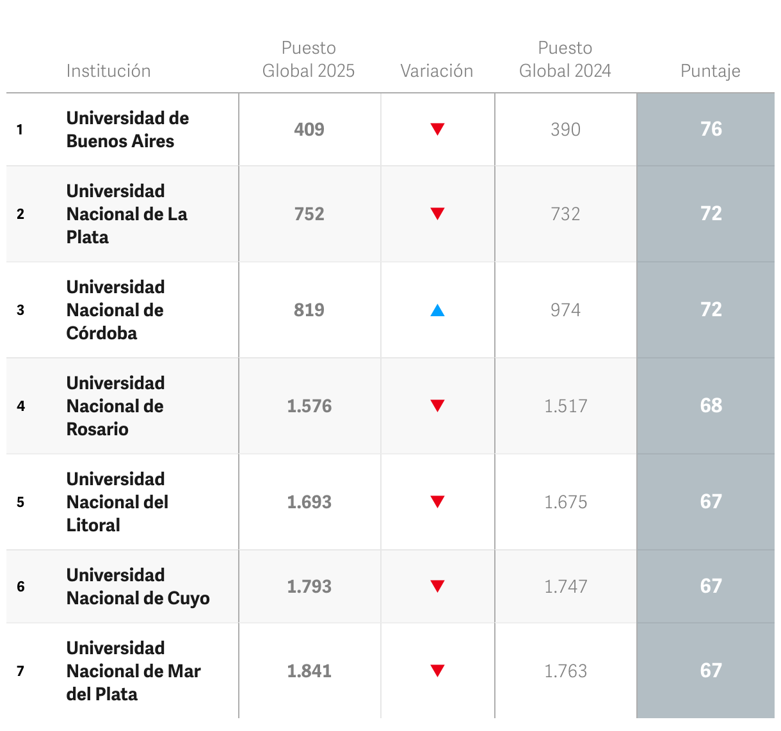781x731 pixels.
Task: Click the 1.841 global rank value
Action: click(x=309, y=671)
